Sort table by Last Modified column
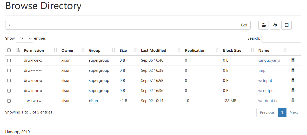307x135 pixels. coord(153,51)
